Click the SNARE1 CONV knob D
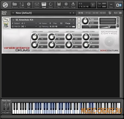 point(86,37)
